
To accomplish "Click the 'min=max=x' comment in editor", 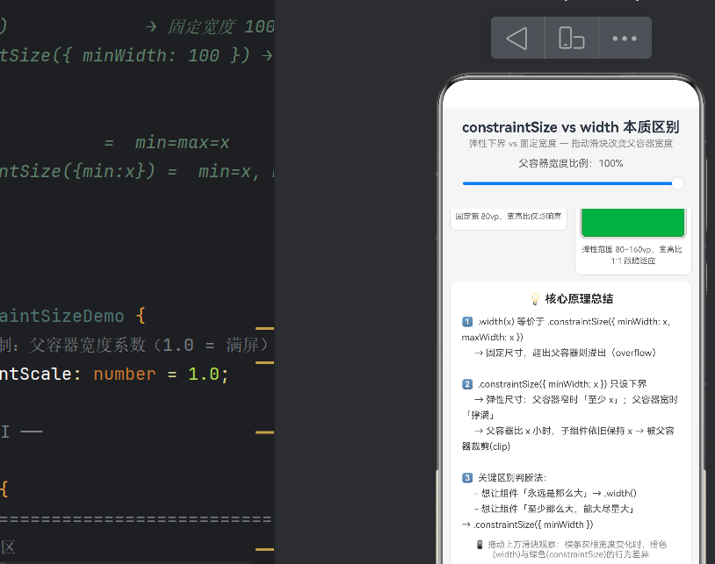I will 182,142.
